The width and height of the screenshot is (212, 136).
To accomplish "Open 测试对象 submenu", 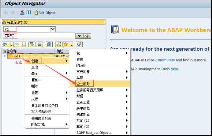I will [x=100, y=114].
